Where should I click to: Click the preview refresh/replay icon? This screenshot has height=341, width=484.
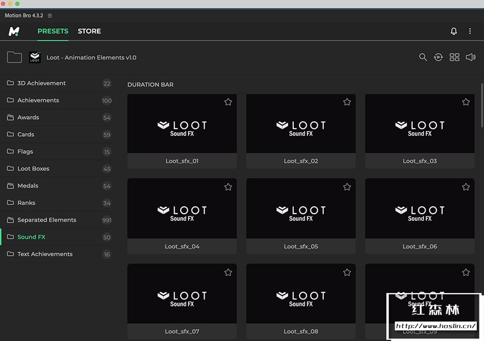coord(438,57)
